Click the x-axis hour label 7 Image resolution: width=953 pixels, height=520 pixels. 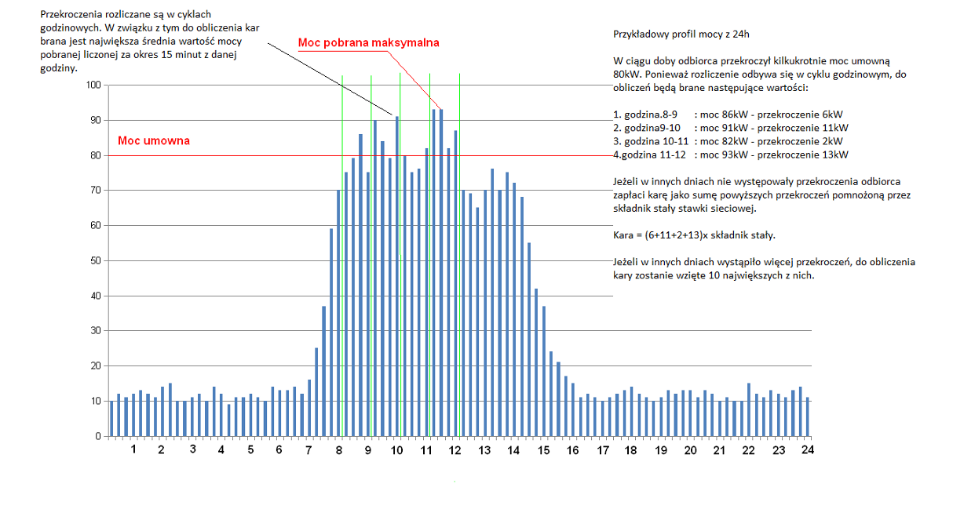(309, 450)
